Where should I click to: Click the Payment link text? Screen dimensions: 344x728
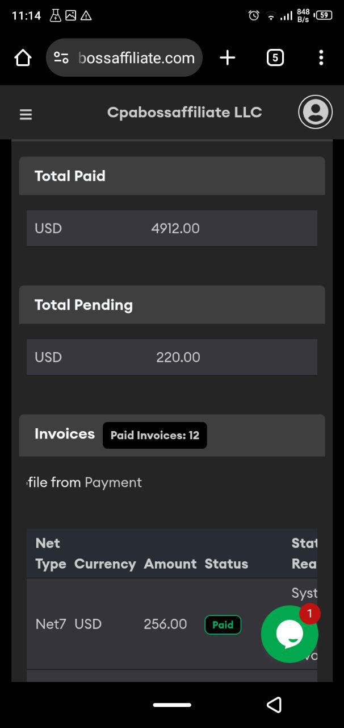coord(113,482)
